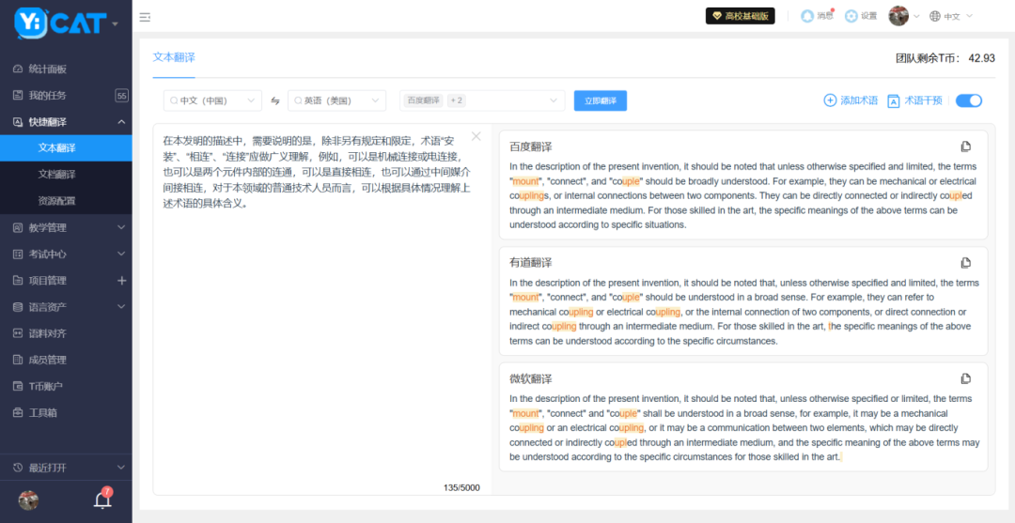Select 文档翻译 sidebar item

point(66,175)
